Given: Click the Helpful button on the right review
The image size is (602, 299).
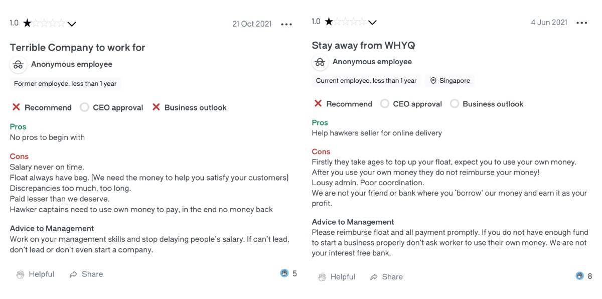Looking at the screenshot, I should [x=337, y=277].
